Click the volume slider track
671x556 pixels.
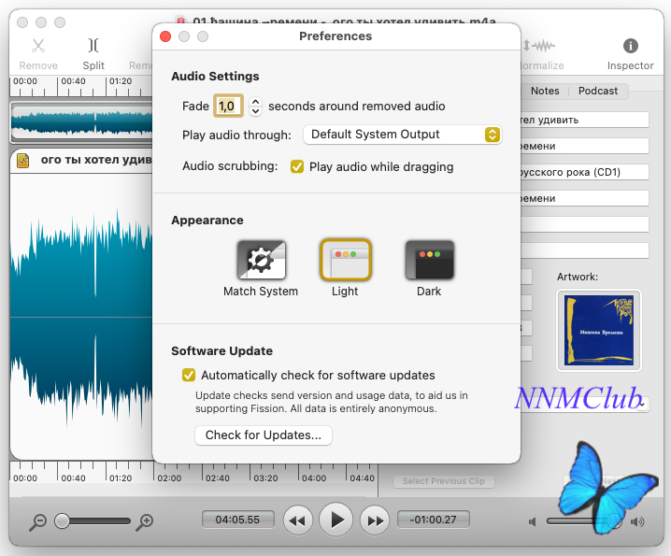(x=583, y=521)
